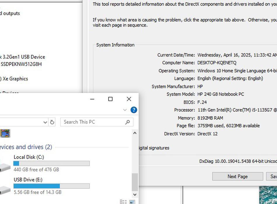This screenshot has height=204, width=277.
Task: Click the search magnifier icon
Action: tap(127, 122)
